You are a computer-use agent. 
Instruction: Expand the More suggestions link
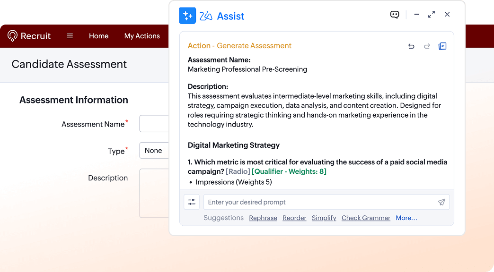pyautogui.click(x=406, y=218)
